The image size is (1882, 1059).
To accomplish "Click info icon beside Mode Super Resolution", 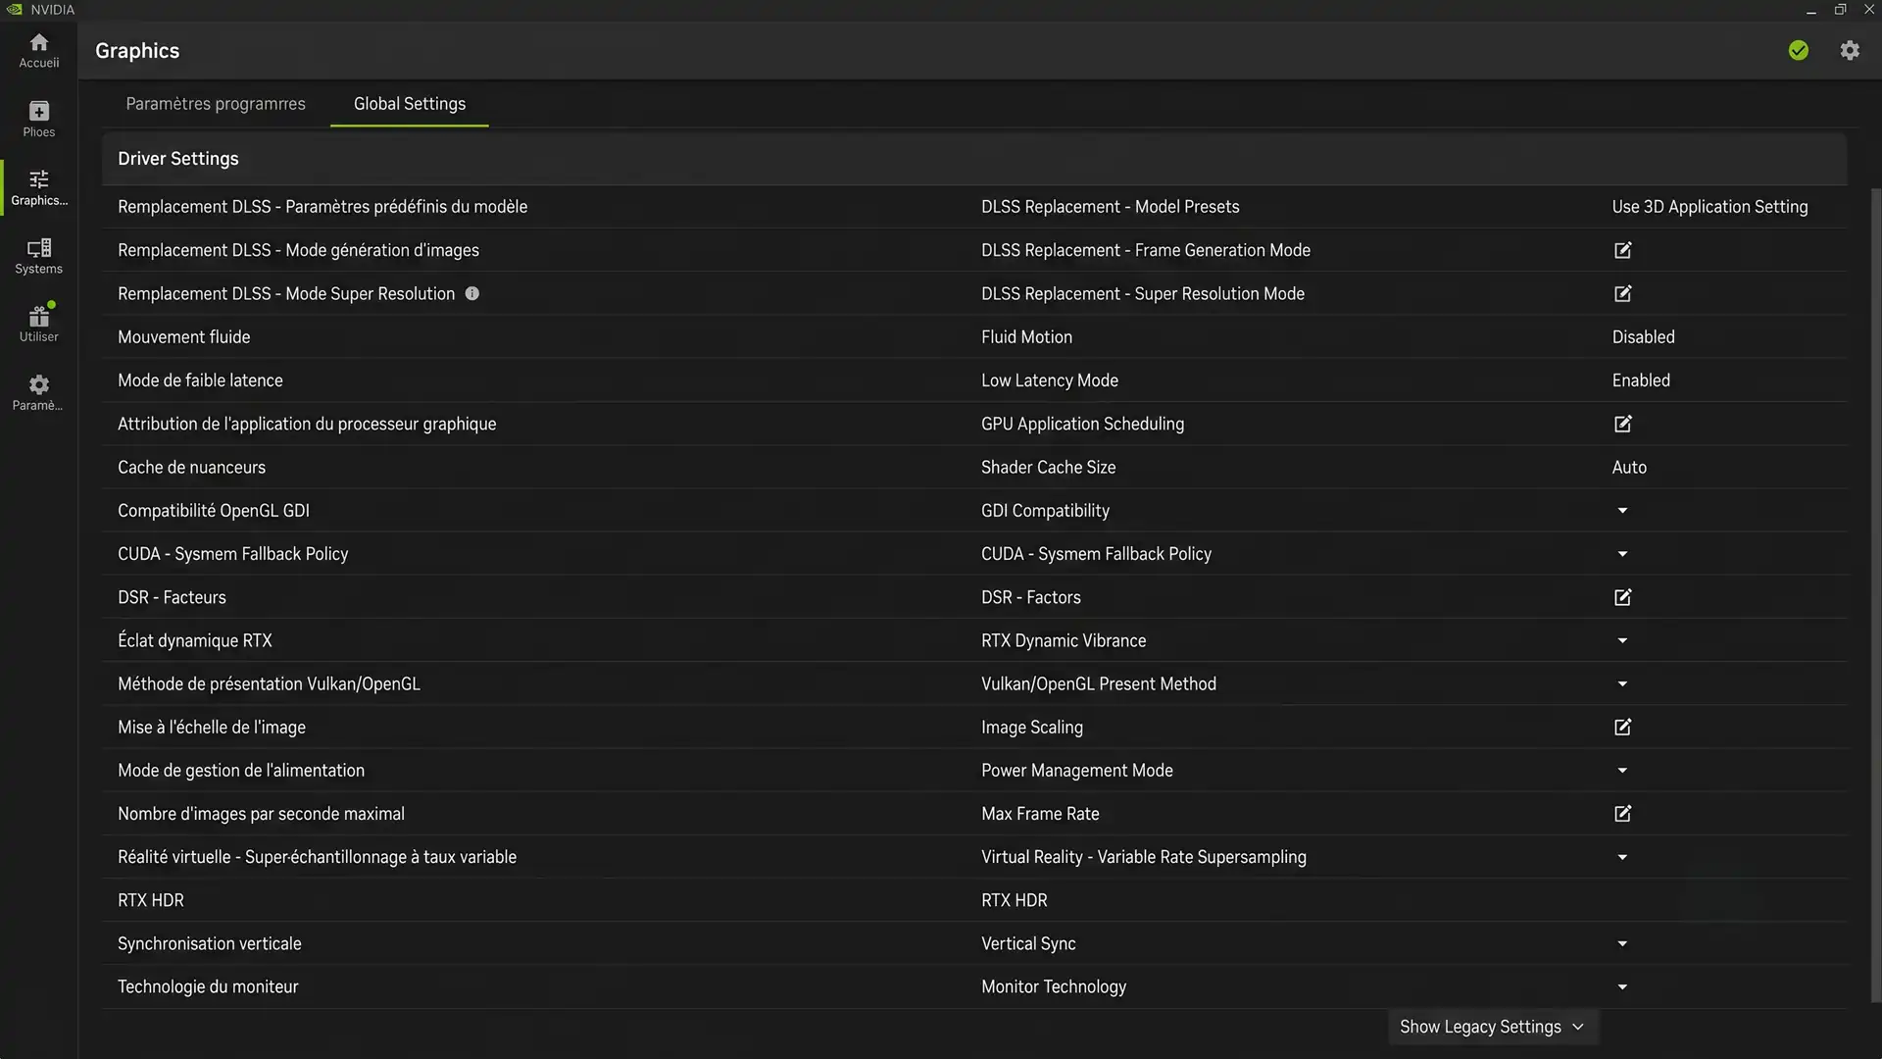I will pyautogui.click(x=471, y=293).
